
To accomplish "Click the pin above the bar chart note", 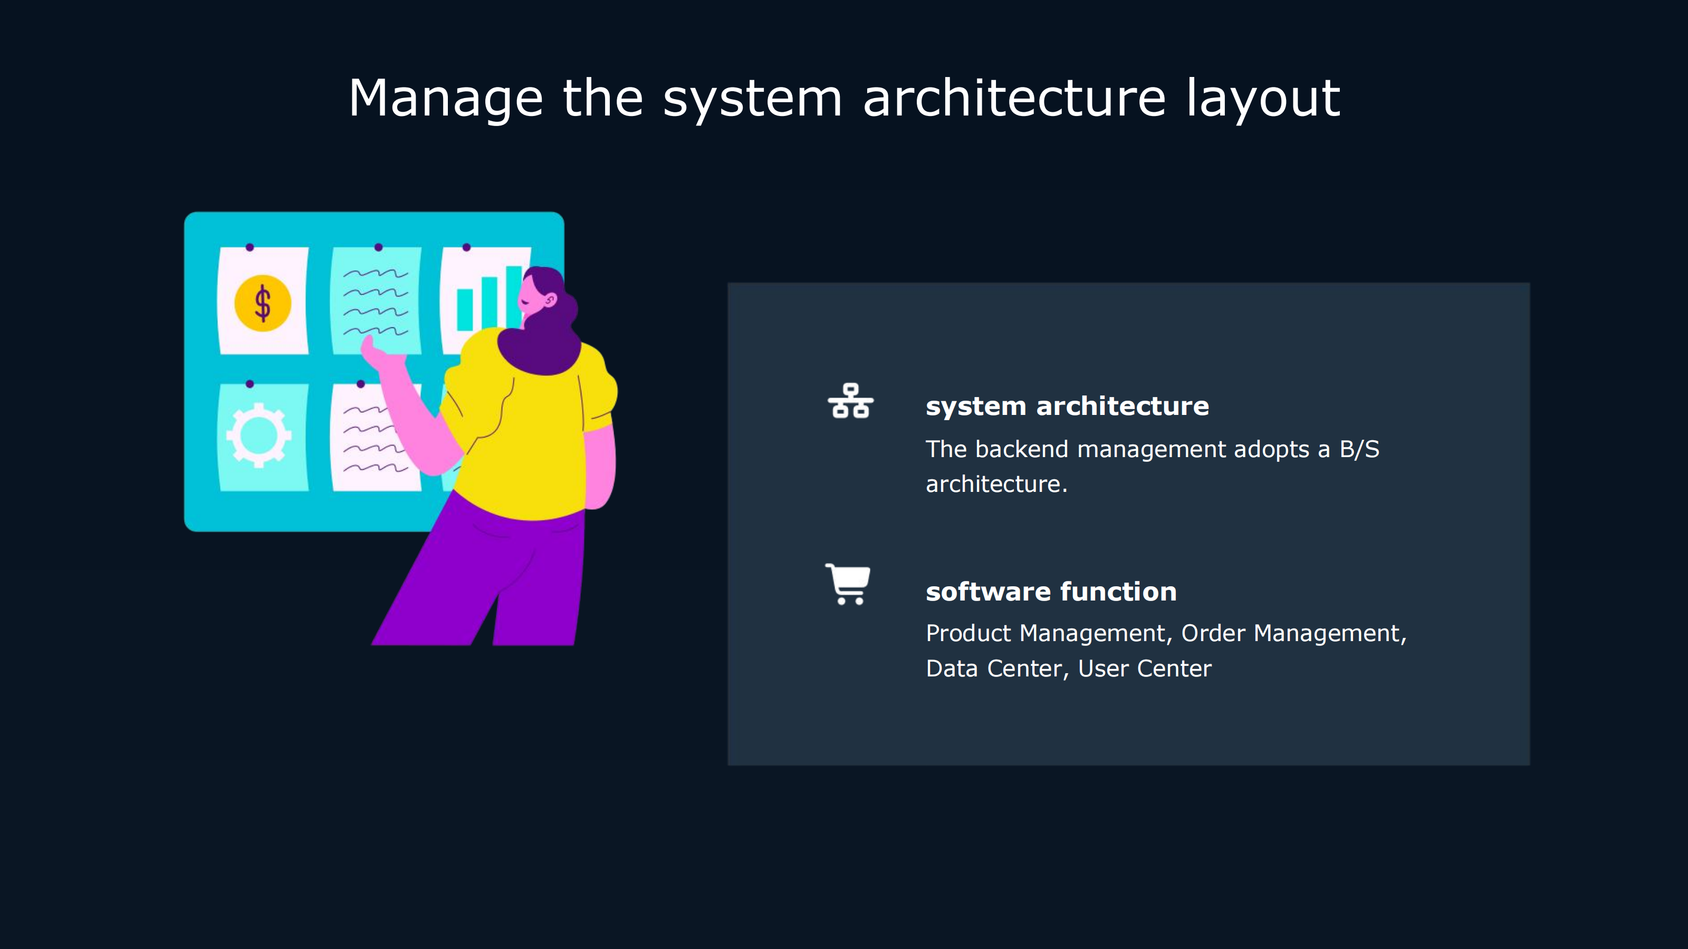I will [x=466, y=247].
